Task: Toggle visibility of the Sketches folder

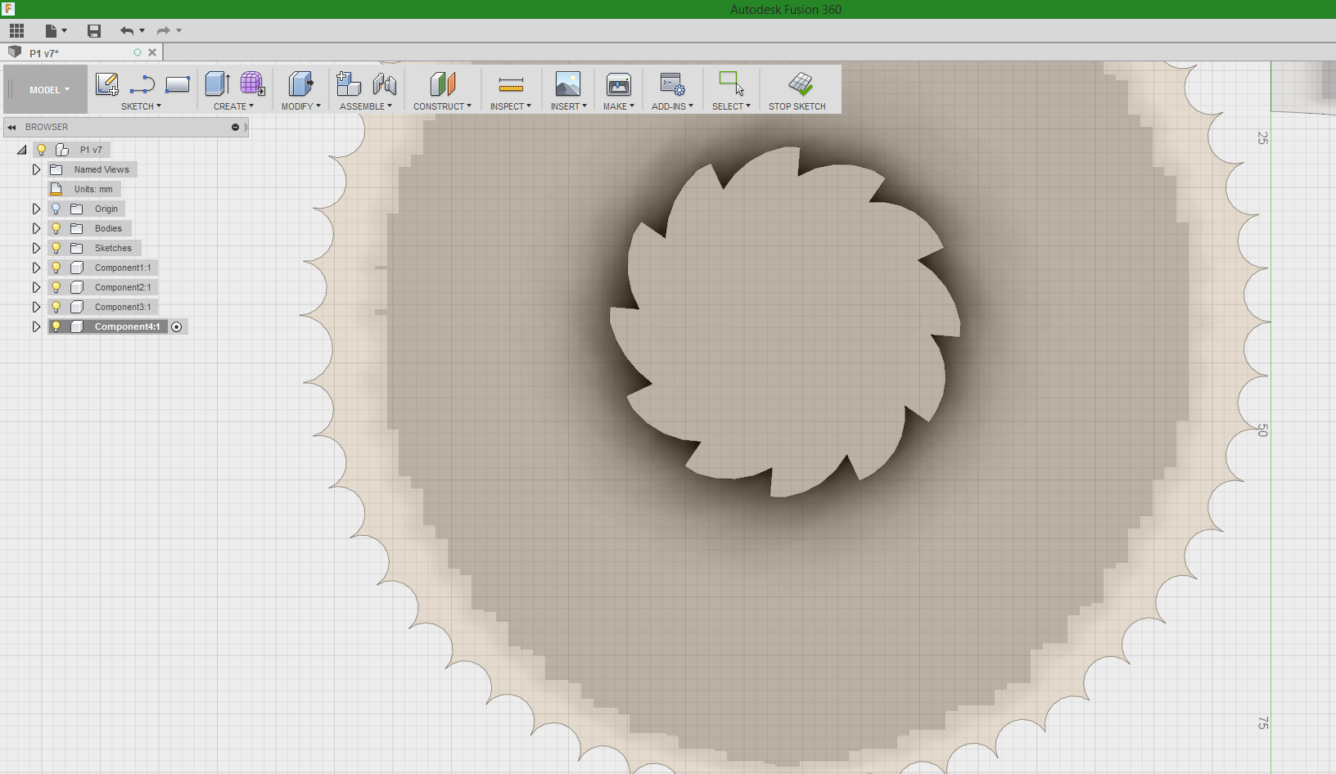Action: coord(56,248)
